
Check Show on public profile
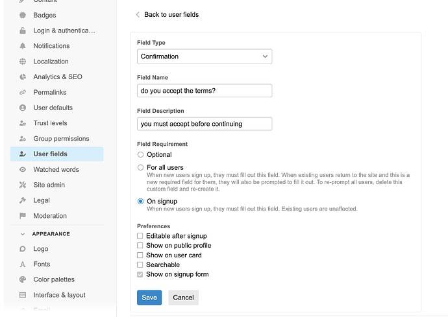coord(140,246)
